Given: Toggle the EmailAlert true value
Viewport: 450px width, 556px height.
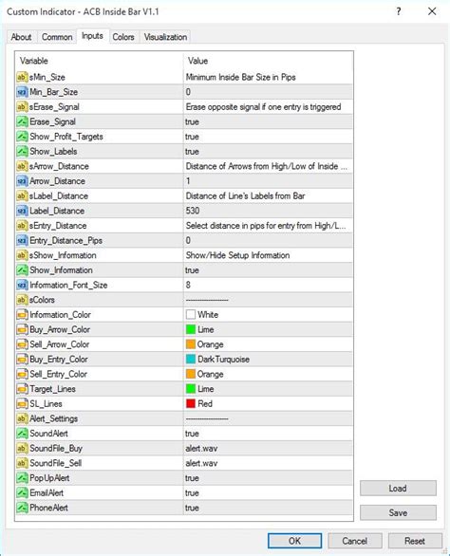Looking at the screenshot, I should [x=269, y=492].
